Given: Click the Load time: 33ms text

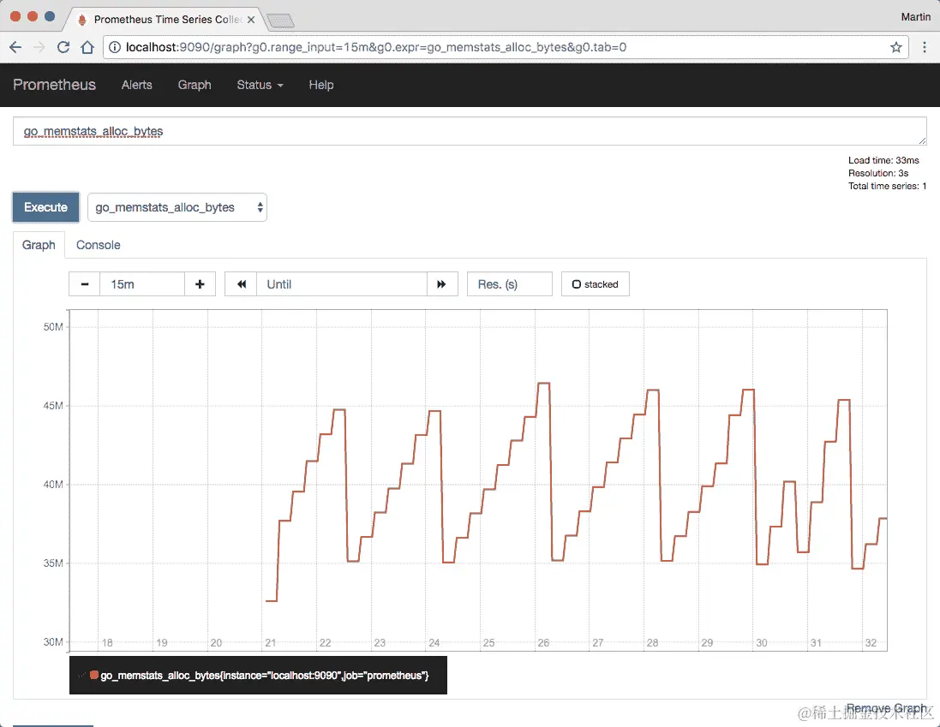Looking at the screenshot, I should click(883, 160).
